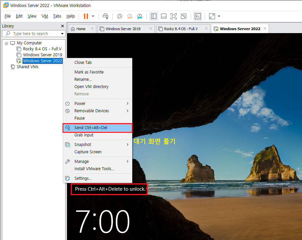Screen dimensions: 302x240
Task: Open the Help menu
Action: coord(70,16)
